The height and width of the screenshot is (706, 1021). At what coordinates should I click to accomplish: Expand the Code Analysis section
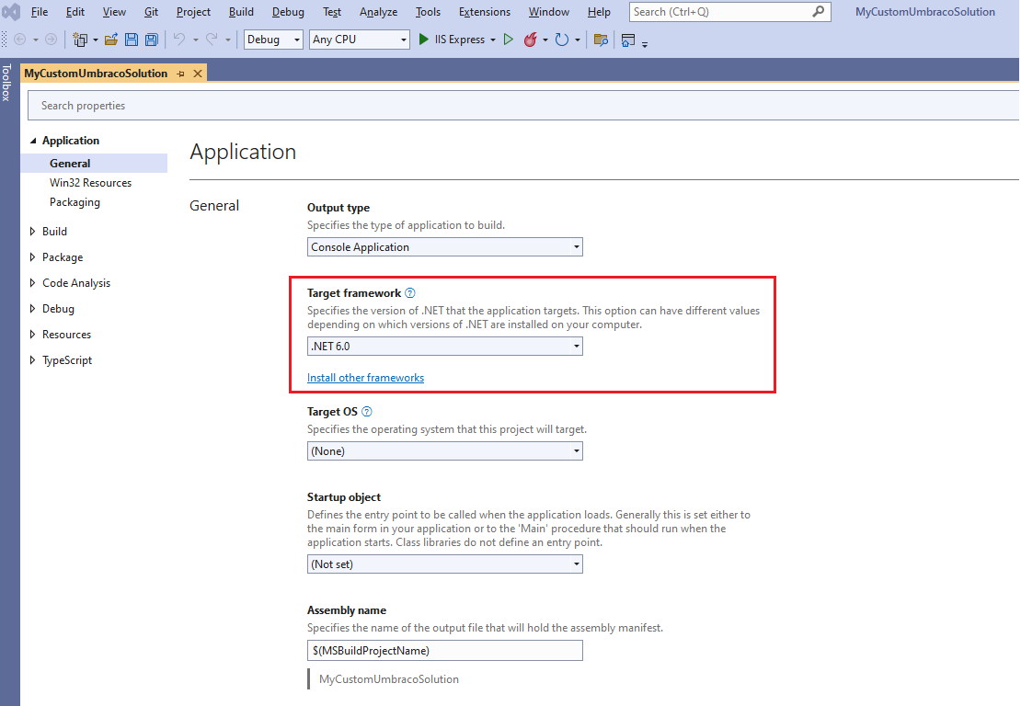32,283
